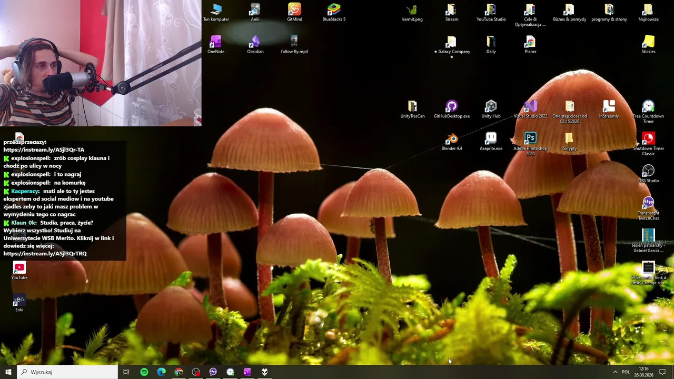
Task: Select BlueStacks 5 desktop icon
Action: point(334,13)
